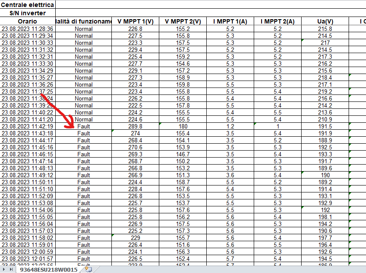The width and height of the screenshot is (366, 273).
Task: Select the first Fault cell at 11:42:19
Action: 84,126
